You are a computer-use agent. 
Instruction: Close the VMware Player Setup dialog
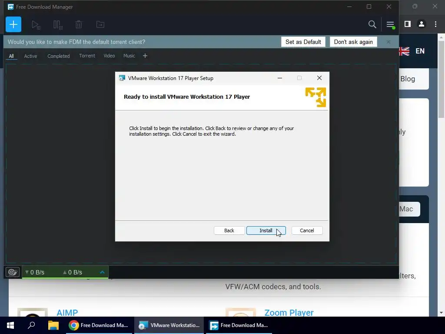(x=319, y=78)
